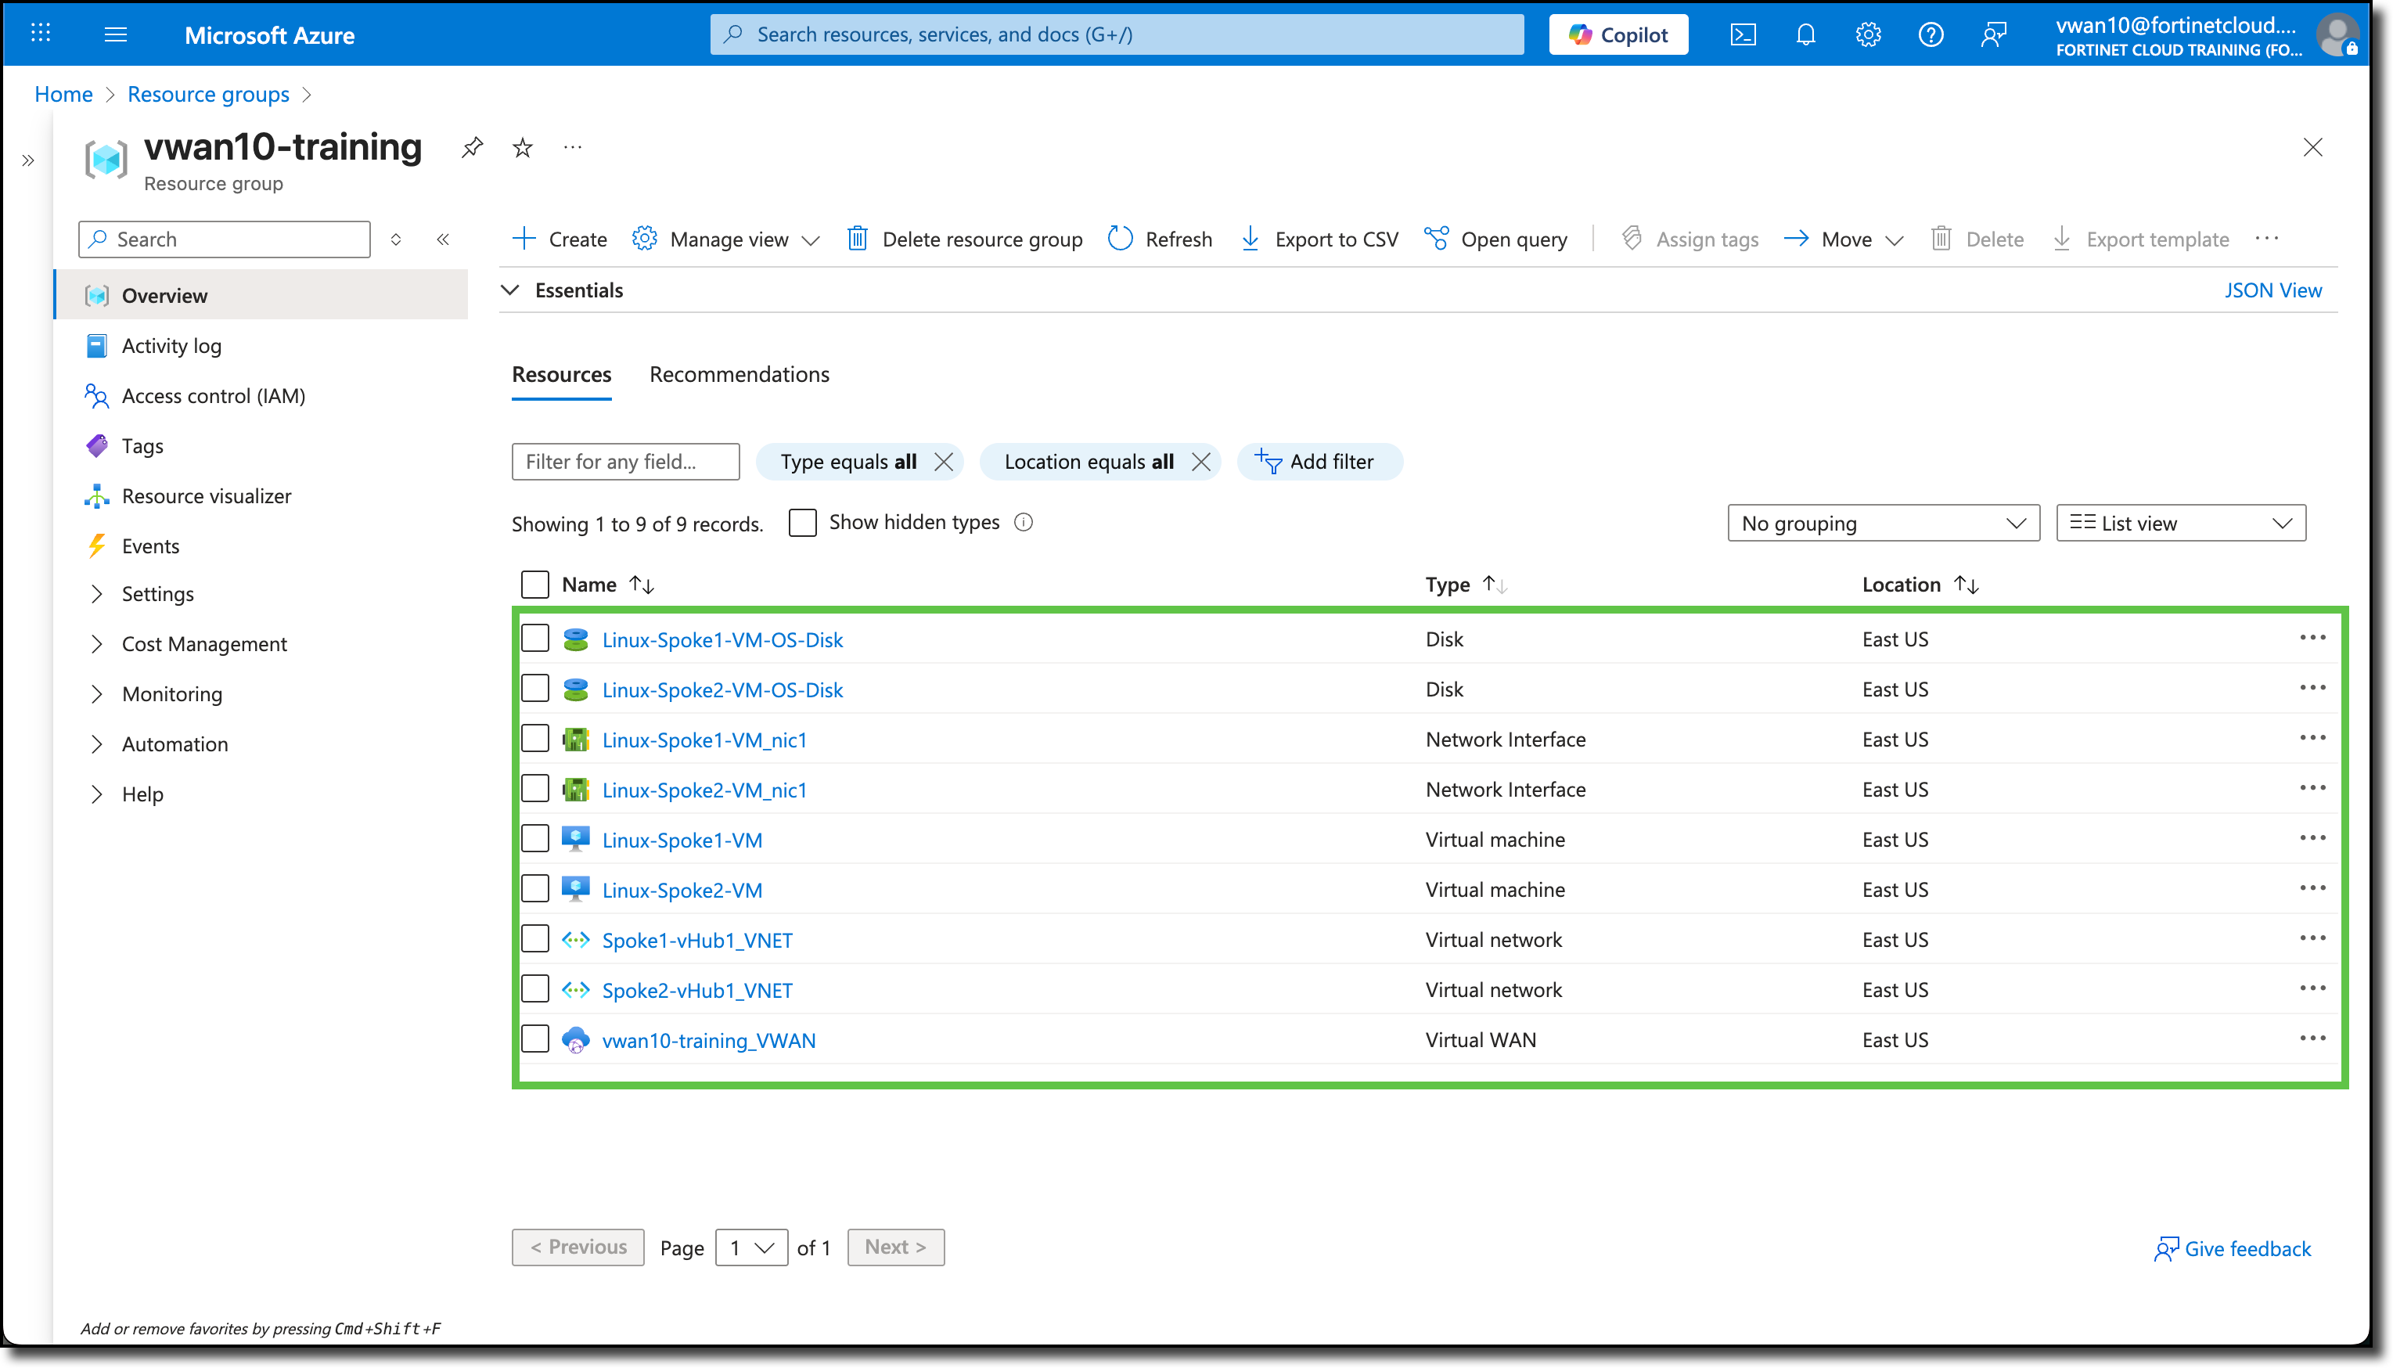Click the Refresh toolbar icon
This screenshot has height=1368, width=2393.
pyautogui.click(x=1121, y=239)
